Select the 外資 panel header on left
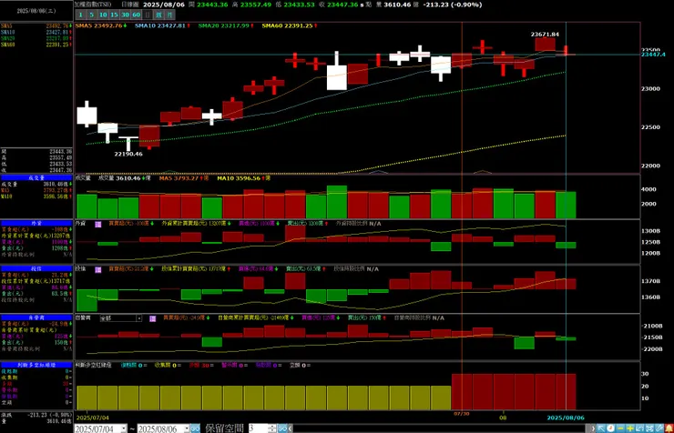This screenshot has width=674, height=433. tap(36, 223)
